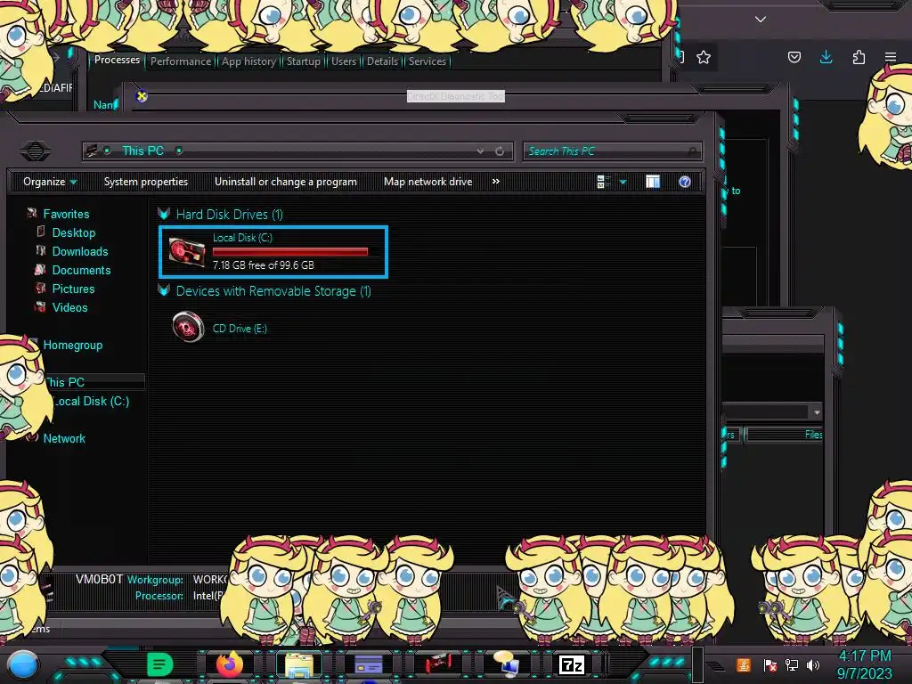Open the purple card app in taskbar
Image resolution: width=912 pixels, height=684 pixels.
369,664
